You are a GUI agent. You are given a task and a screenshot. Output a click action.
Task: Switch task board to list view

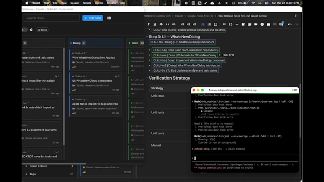(x=109, y=18)
